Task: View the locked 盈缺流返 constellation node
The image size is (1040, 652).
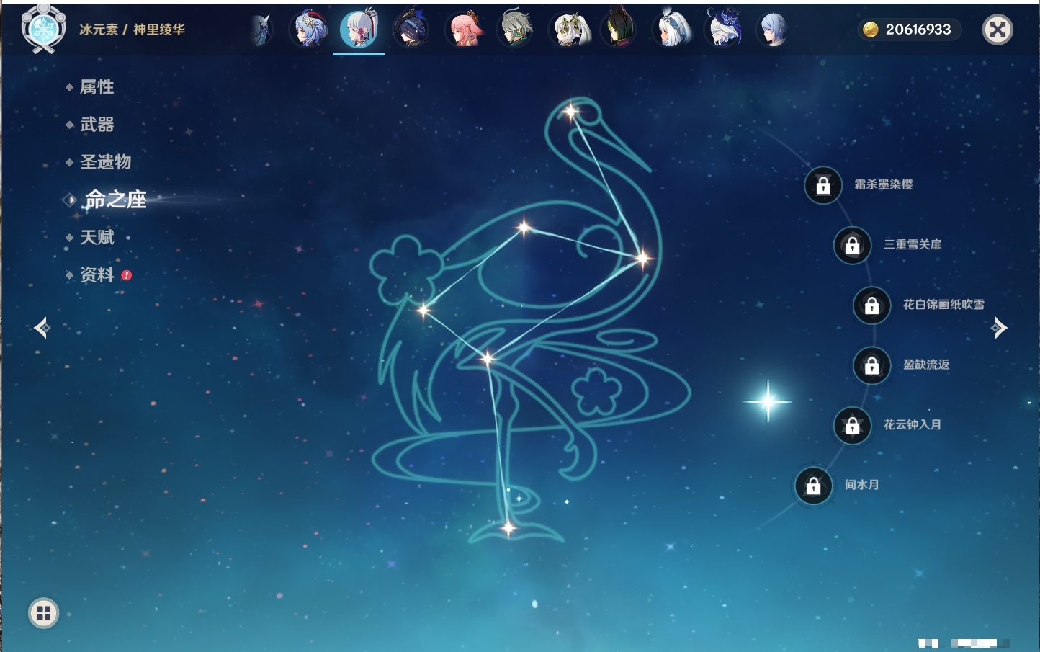Action: pos(872,365)
